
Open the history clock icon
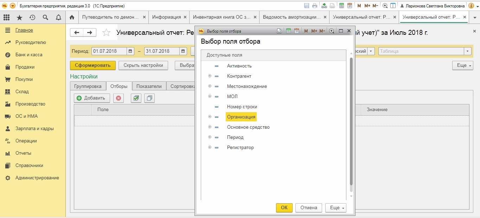[x=32, y=17]
